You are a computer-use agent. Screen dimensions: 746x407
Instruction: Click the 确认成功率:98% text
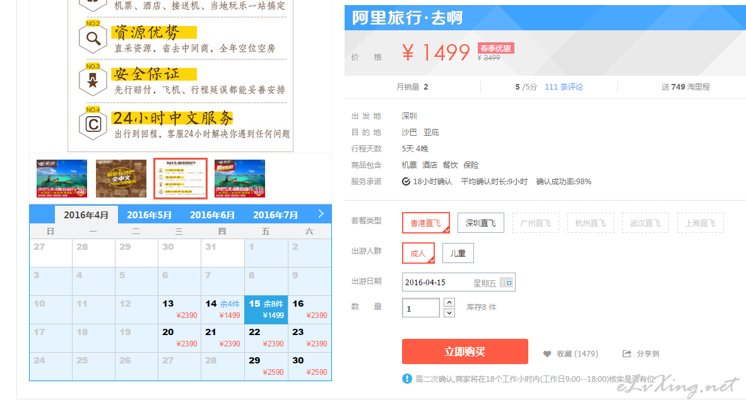click(564, 182)
